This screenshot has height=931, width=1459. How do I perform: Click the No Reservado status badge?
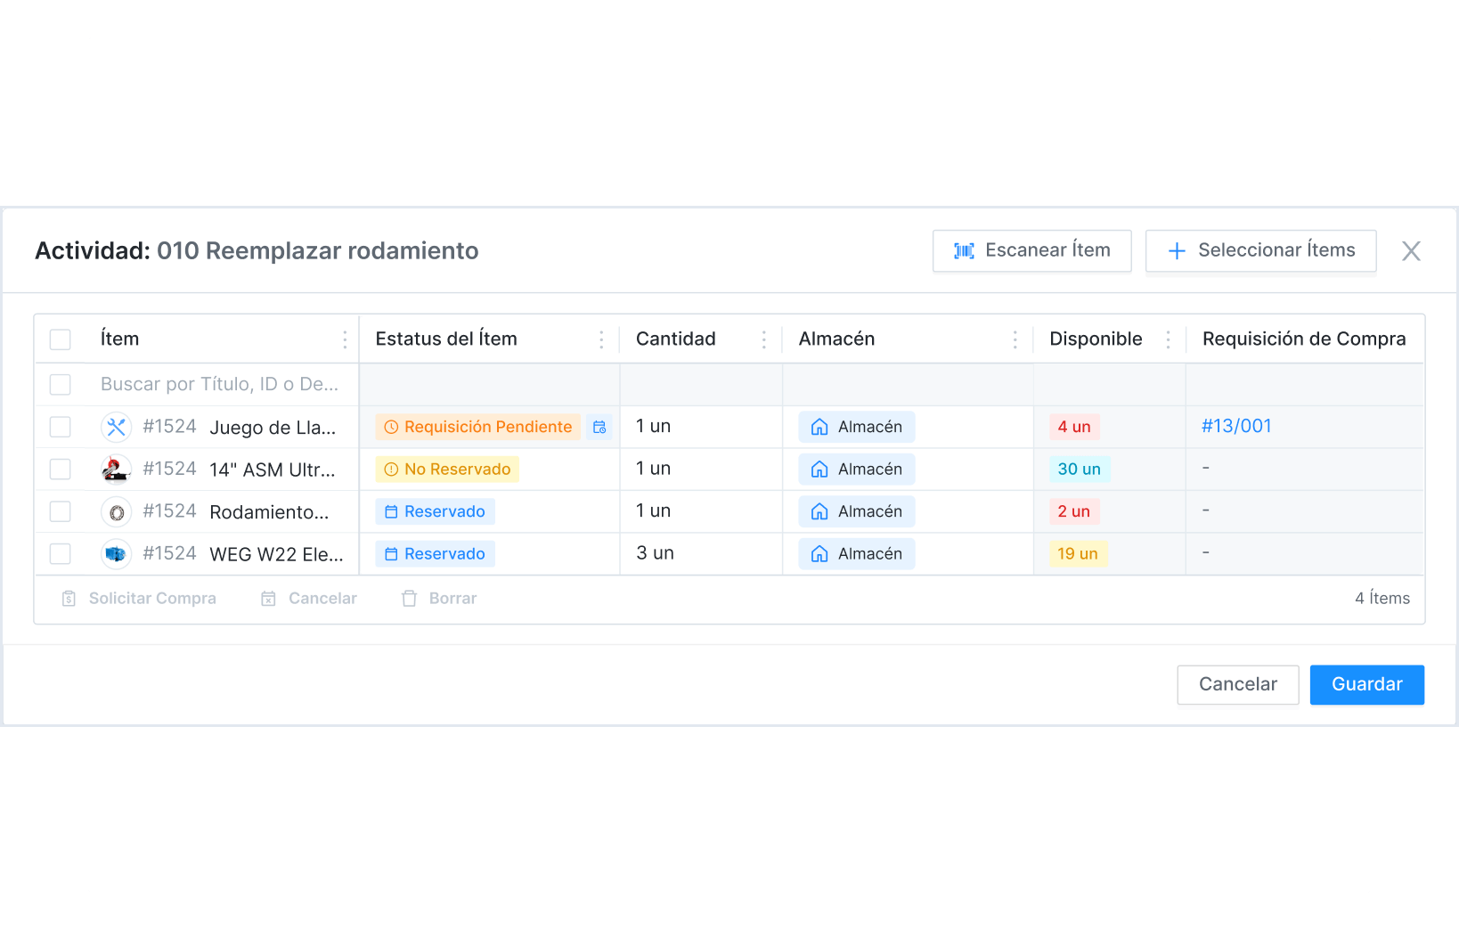[447, 470]
